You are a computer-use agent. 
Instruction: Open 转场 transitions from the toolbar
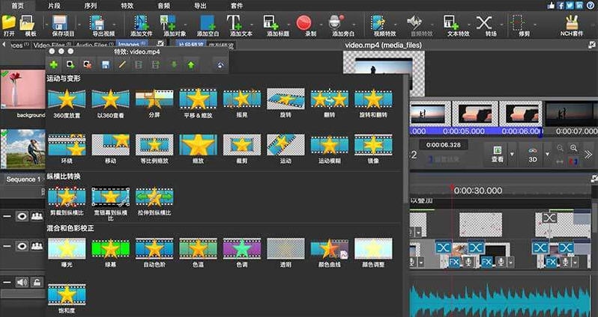pos(485,22)
